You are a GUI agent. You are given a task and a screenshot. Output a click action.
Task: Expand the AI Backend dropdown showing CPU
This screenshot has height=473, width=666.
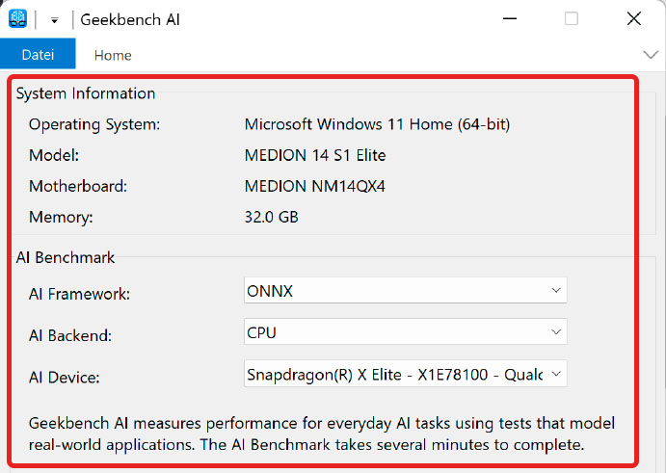tap(405, 331)
